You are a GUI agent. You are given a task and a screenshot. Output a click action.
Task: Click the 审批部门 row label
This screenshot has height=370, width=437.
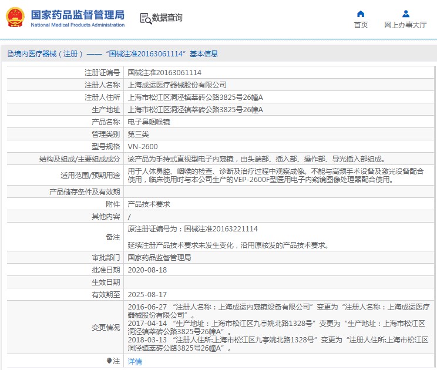tap(106, 258)
